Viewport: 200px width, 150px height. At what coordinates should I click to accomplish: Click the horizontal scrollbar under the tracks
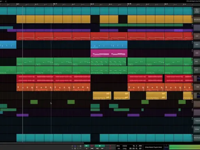tap(42, 143)
